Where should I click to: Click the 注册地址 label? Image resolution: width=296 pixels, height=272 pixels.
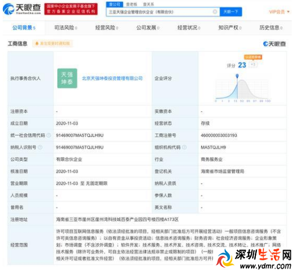pyautogui.click(x=19, y=220)
